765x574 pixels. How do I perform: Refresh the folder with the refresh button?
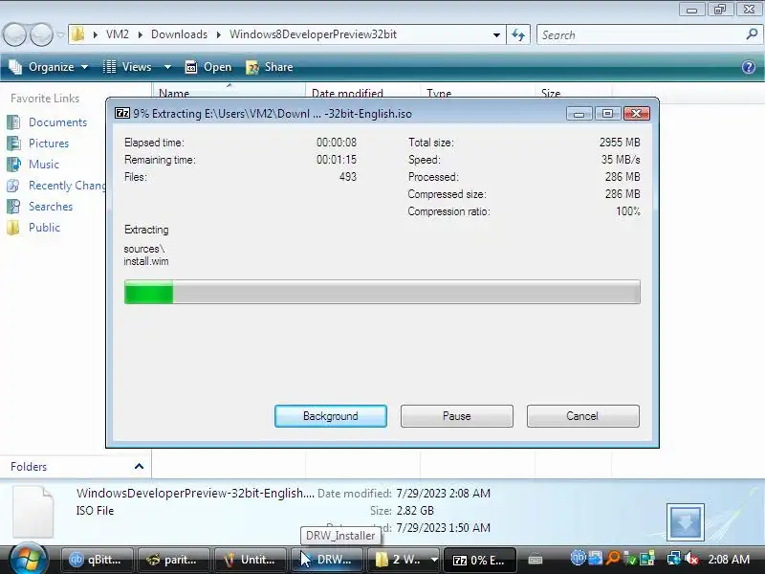(518, 34)
